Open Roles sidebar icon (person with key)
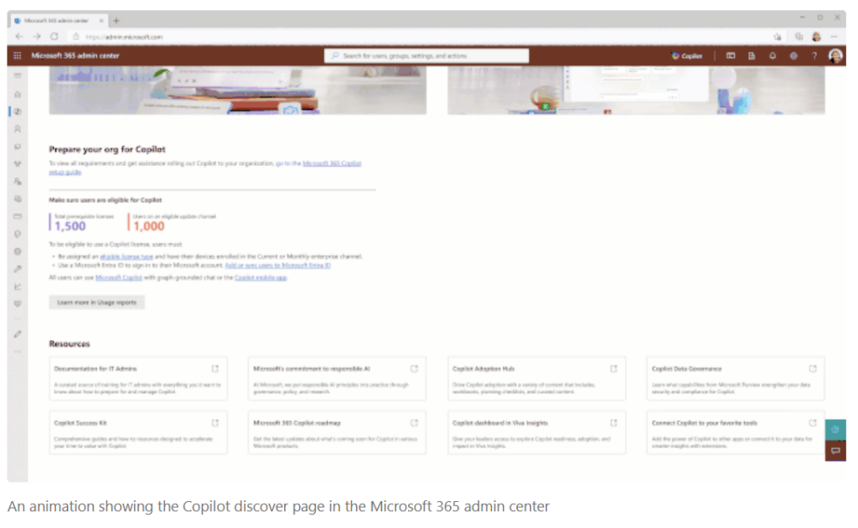Screen dimensions: 858x528 pos(18,182)
